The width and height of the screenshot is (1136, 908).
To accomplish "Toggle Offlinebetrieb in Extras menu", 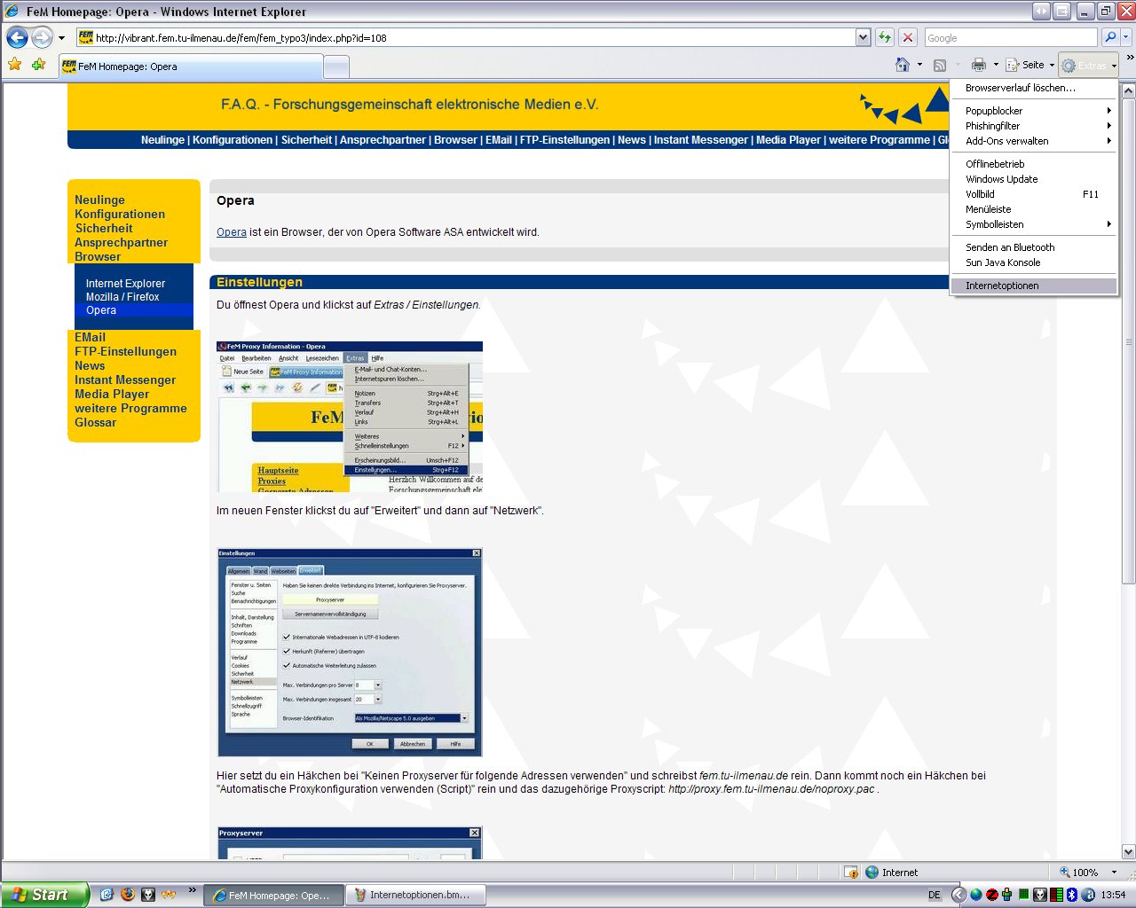I will [1033, 164].
